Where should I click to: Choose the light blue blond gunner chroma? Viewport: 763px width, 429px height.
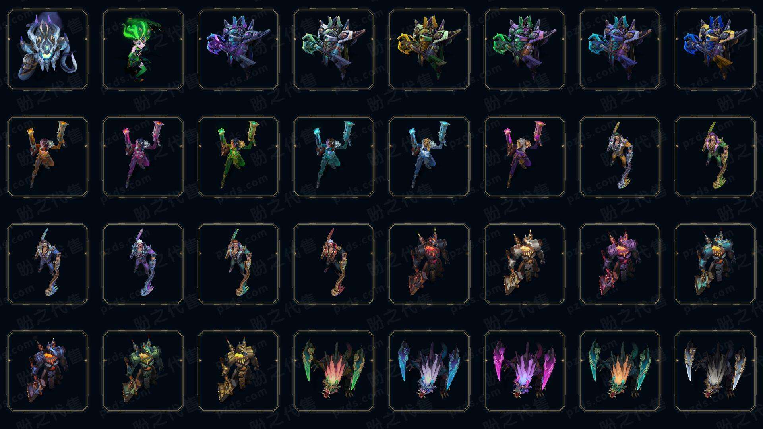(x=429, y=157)
